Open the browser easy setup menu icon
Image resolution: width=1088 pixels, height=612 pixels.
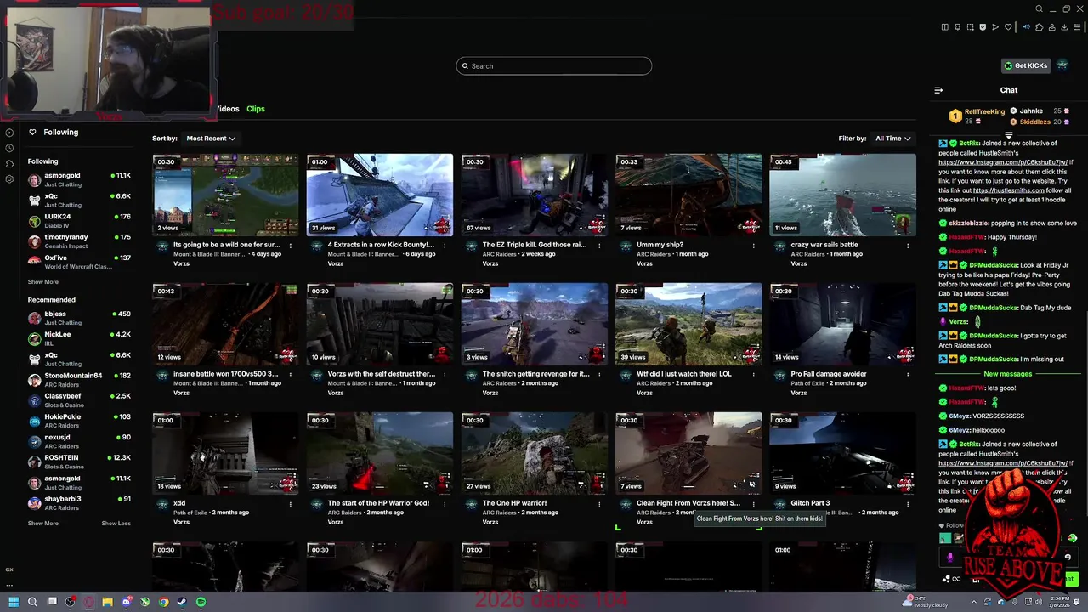point(1077,27)
